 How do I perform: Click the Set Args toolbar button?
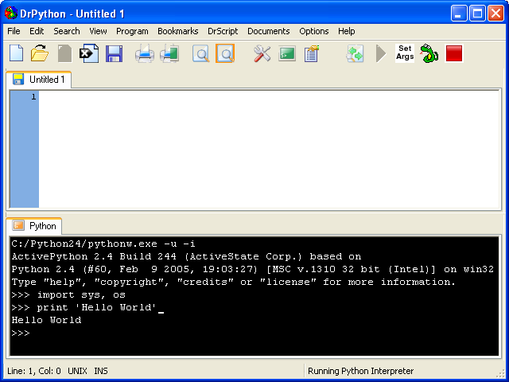point(405,54)
